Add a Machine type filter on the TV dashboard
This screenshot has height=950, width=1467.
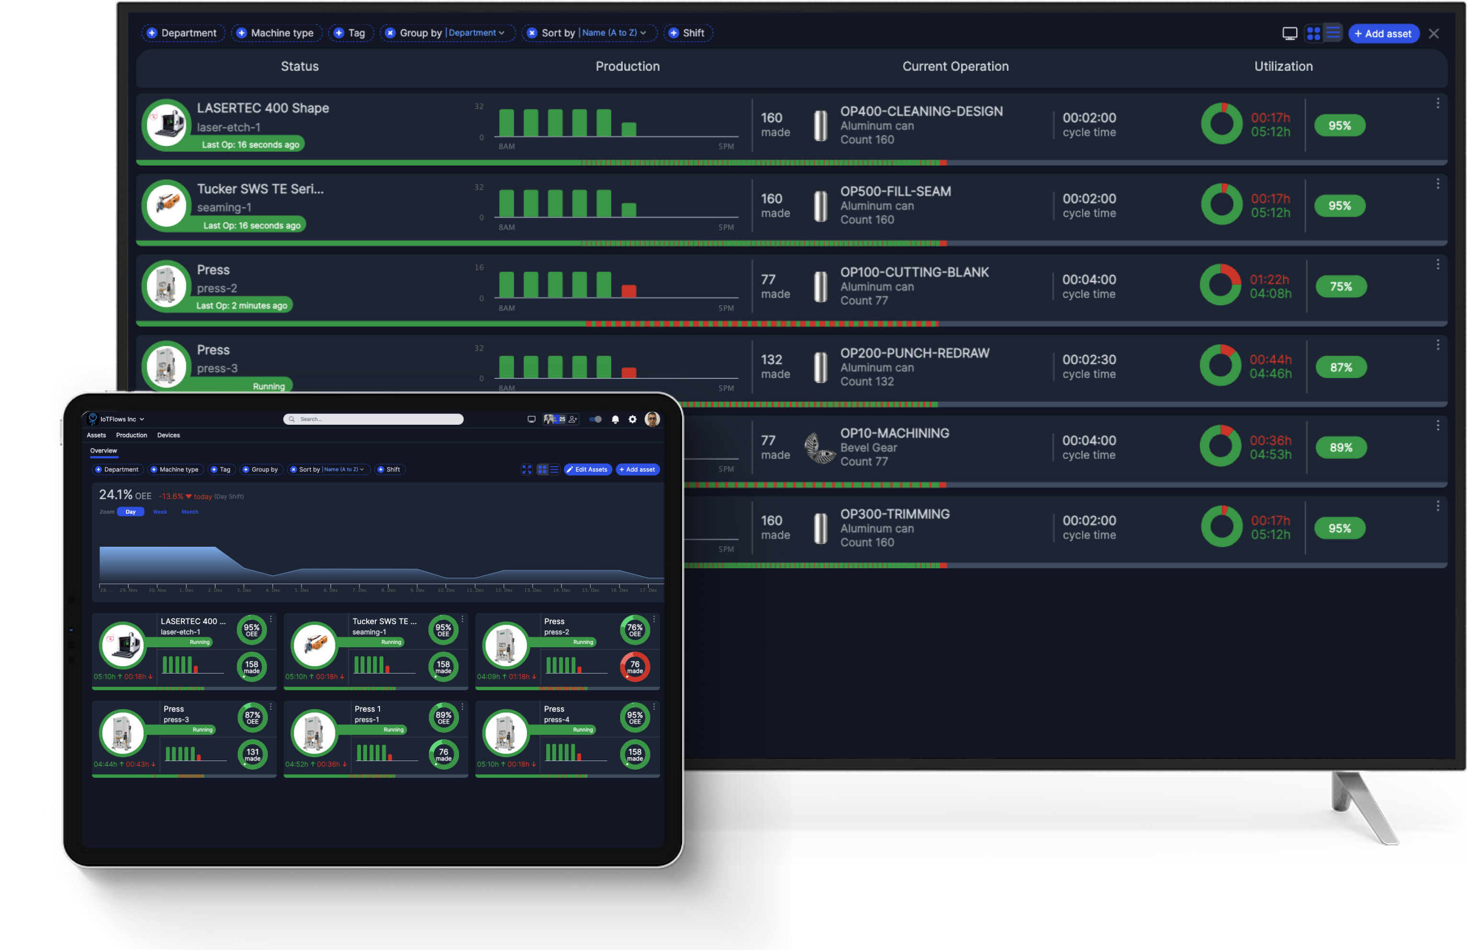276,33
